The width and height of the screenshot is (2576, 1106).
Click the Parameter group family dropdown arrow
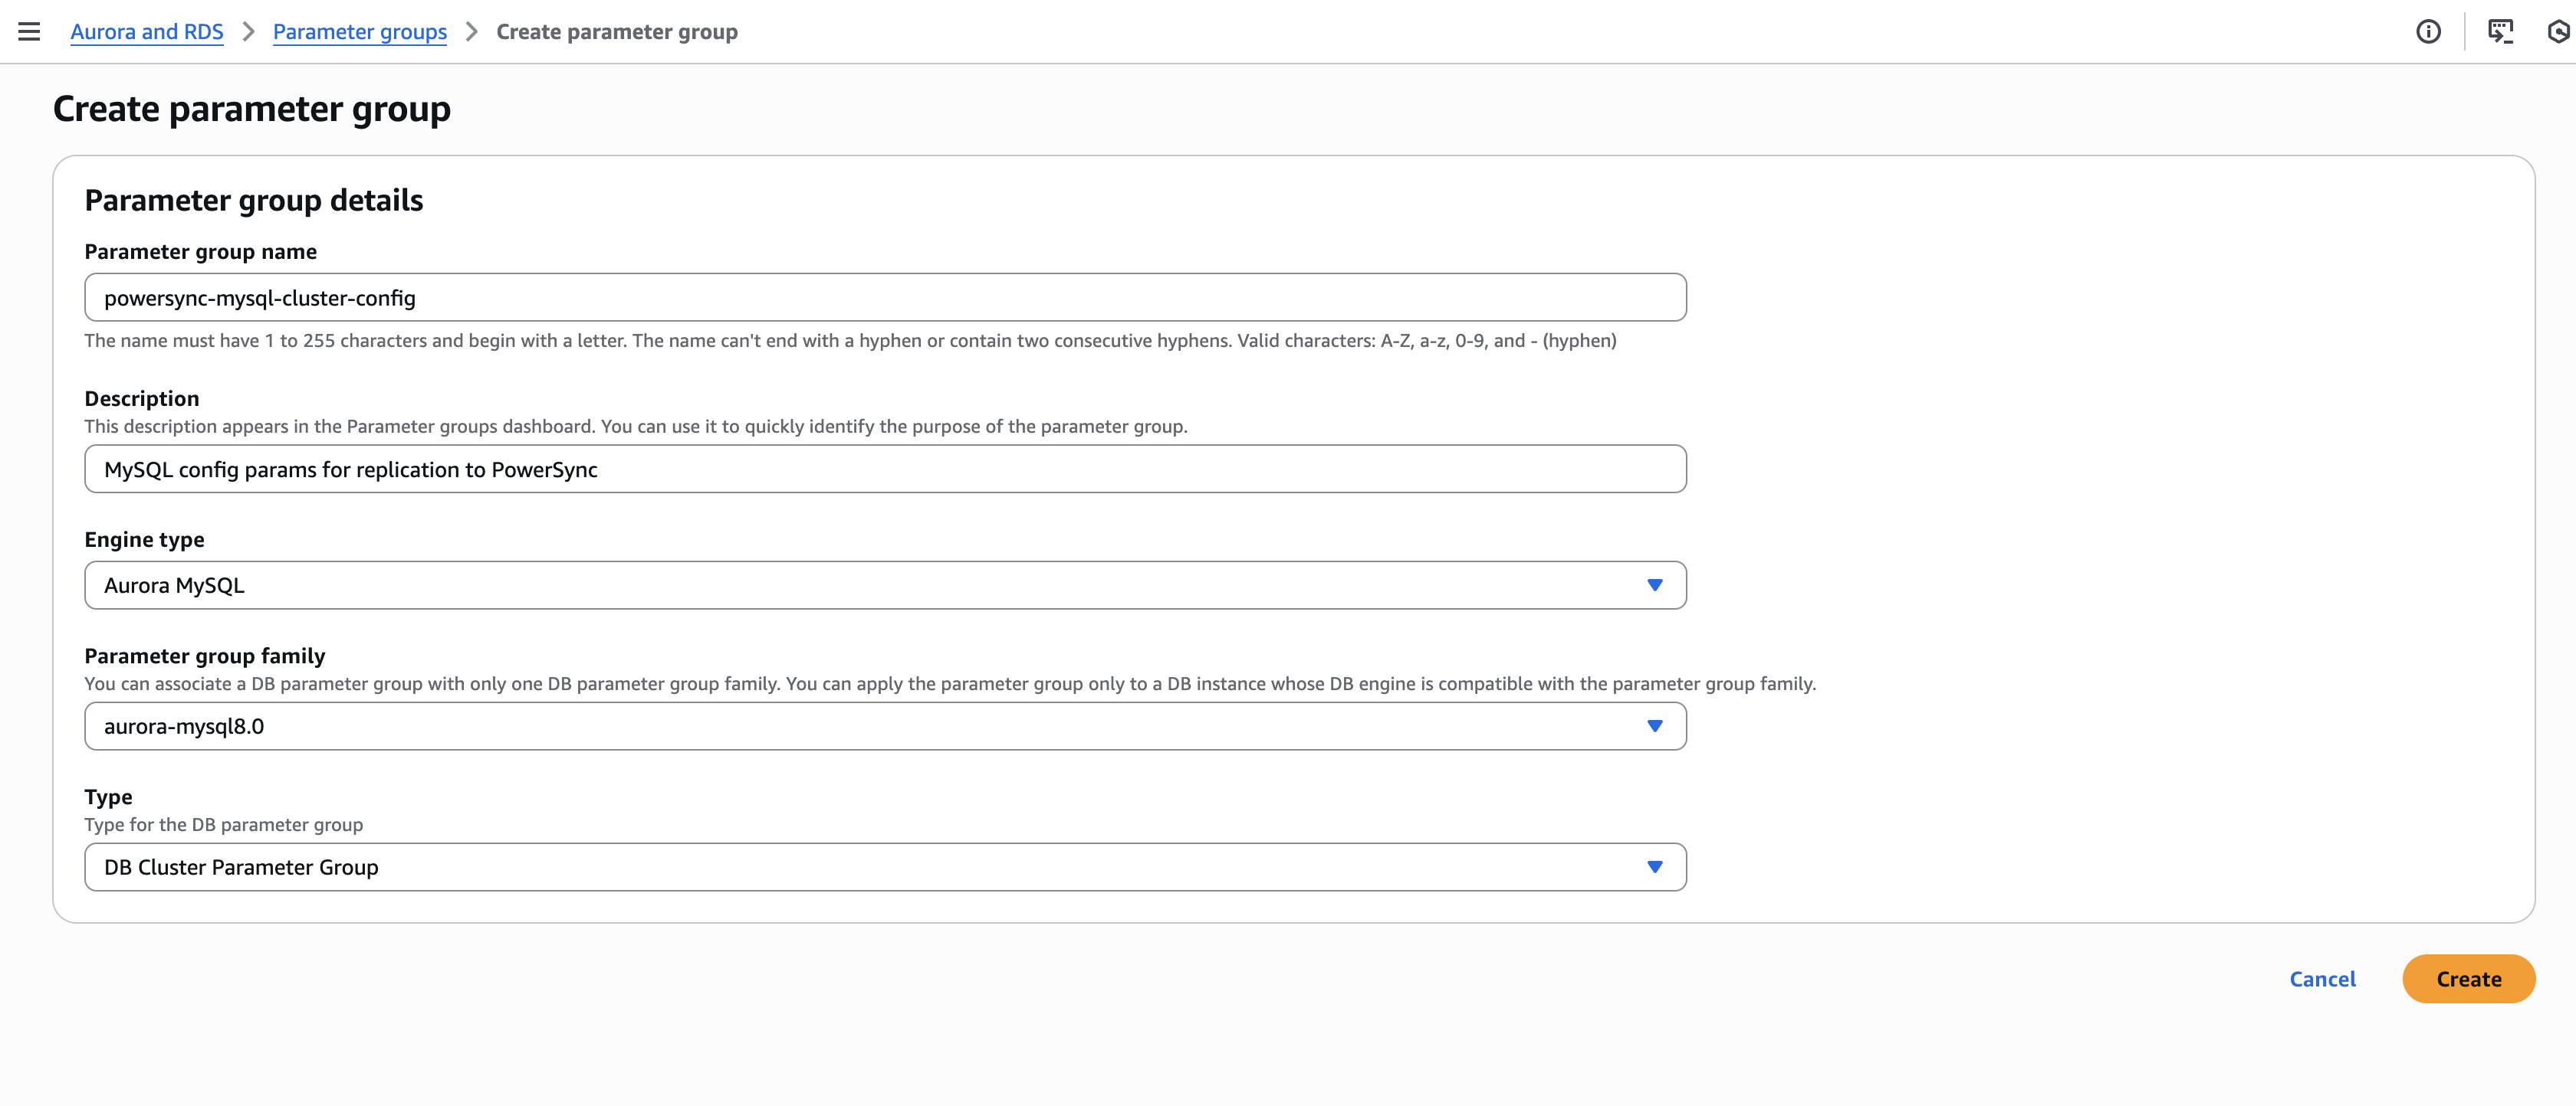pyautogui.click(x=1654, y=726)
